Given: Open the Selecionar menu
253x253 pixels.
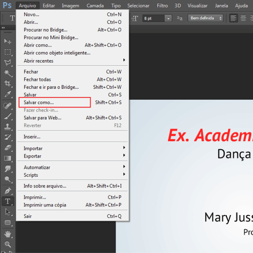Looking at the screenshot, I should tap(138, 5).
